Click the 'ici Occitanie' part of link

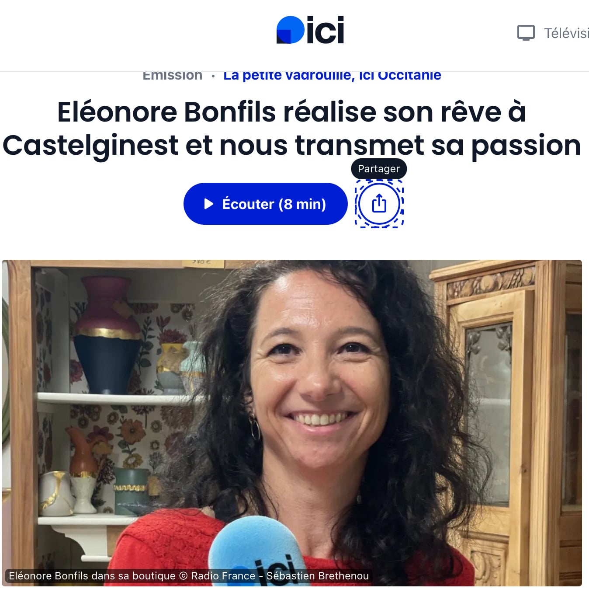tap(400, 75)
